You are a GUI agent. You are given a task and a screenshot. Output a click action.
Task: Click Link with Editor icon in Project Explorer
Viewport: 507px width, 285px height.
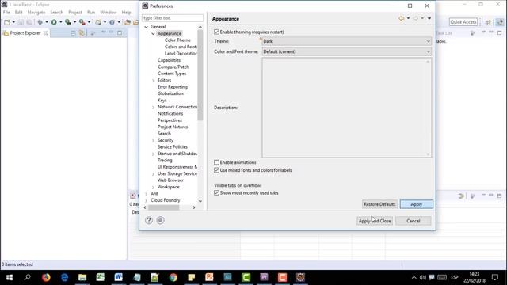point(82,33)
